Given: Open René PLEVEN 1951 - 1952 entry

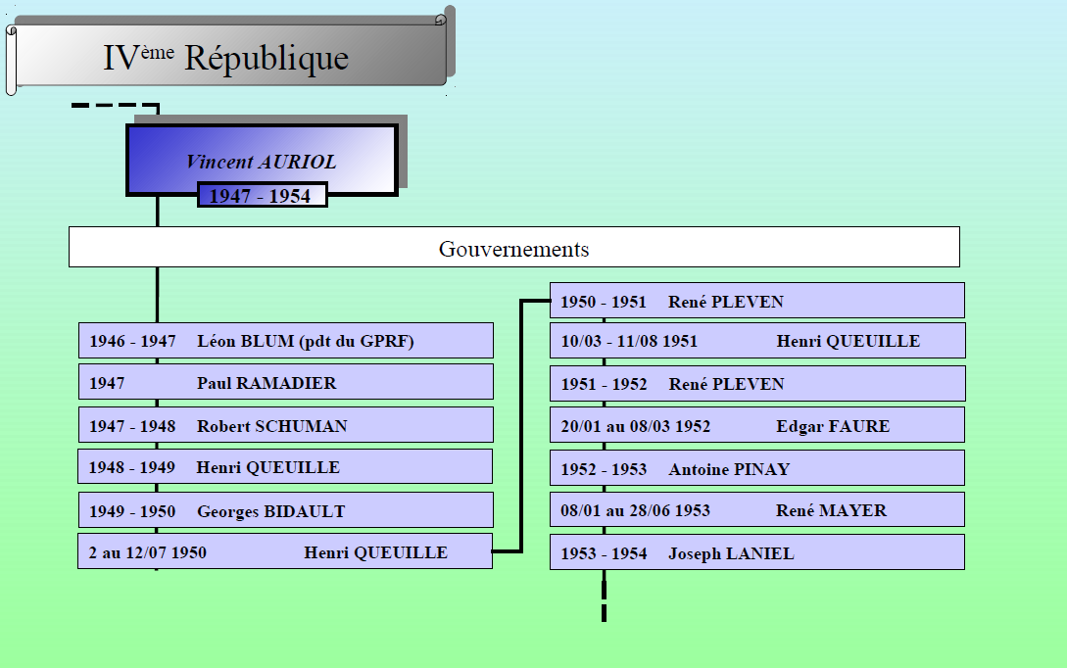Looking at the screenshot, I should pyautogui.click(x=756, y=383).
